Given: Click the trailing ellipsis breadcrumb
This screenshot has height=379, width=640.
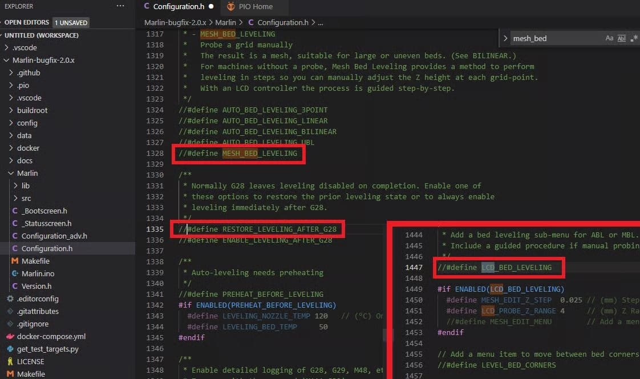Looking at the screenshot, I should click(x=321, y=23).
